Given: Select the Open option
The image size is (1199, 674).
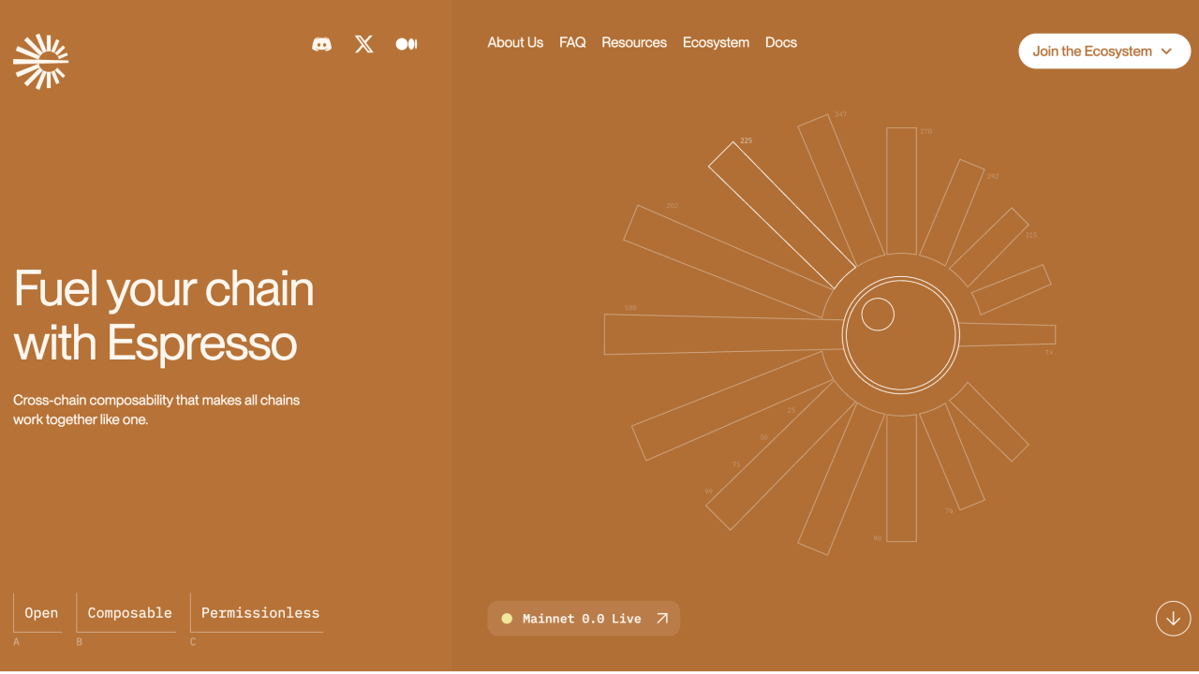Looking at the screenshot, I should tap(39, 613).
